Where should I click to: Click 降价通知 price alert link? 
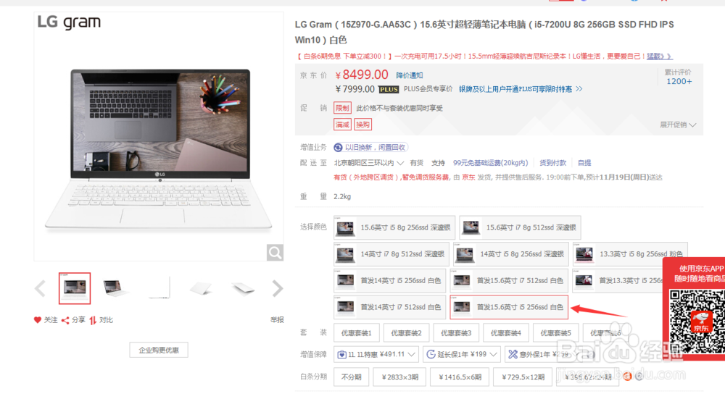(409, 75)
